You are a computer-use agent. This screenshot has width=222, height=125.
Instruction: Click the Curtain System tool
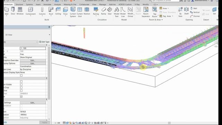[73, 12]
